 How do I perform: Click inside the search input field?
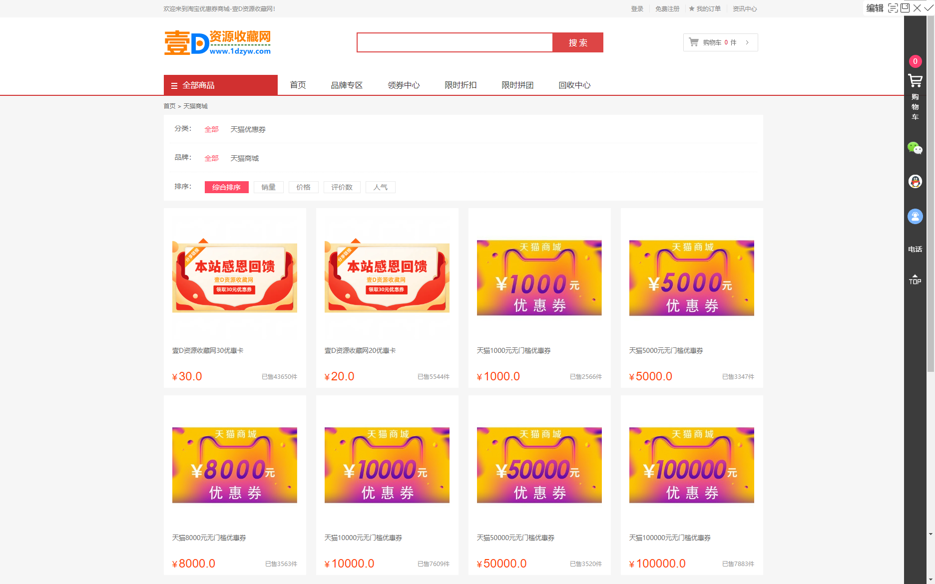tap(454, 42)
